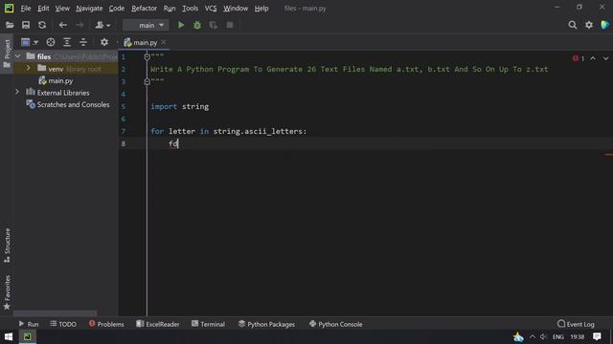Viewport: 613px width, 344px height.
Task: Open the Run menu
Action: point(170,9)
